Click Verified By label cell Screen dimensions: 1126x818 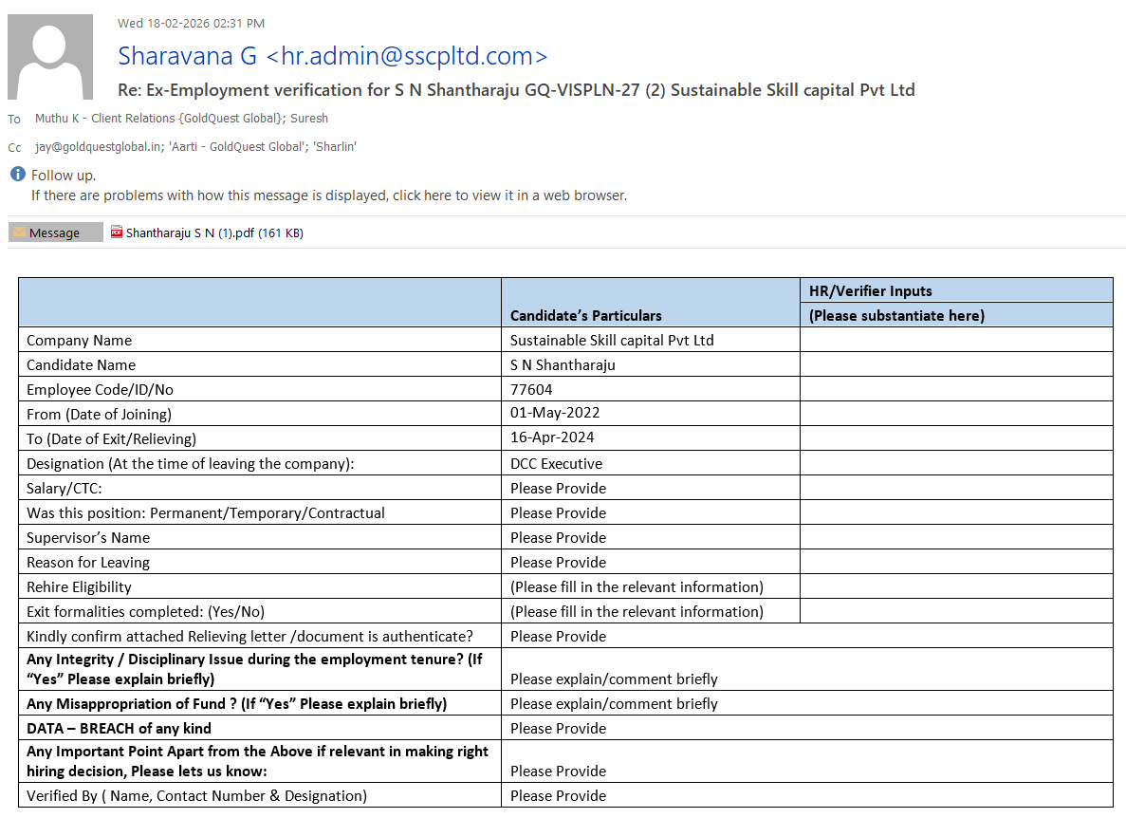(260, 796)
